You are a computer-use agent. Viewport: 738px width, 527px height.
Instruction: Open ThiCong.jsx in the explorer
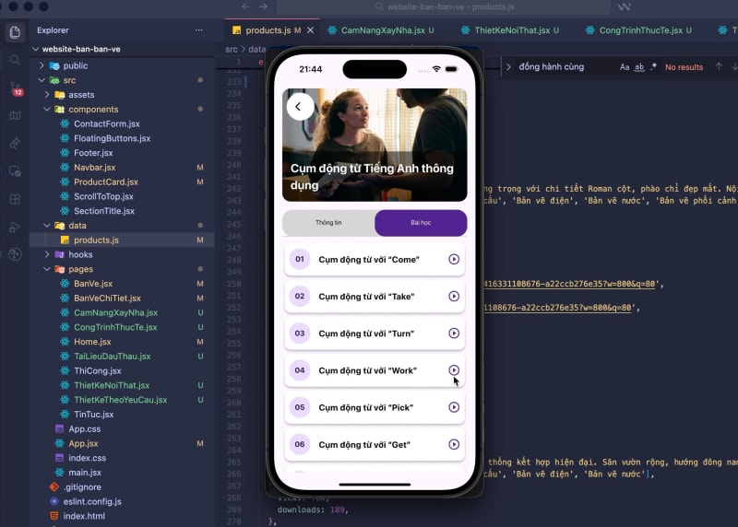tap(98, 371)
